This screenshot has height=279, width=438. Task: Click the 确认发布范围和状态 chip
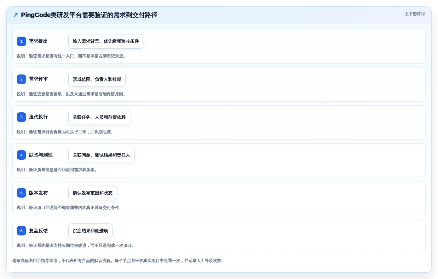point(93,193)
